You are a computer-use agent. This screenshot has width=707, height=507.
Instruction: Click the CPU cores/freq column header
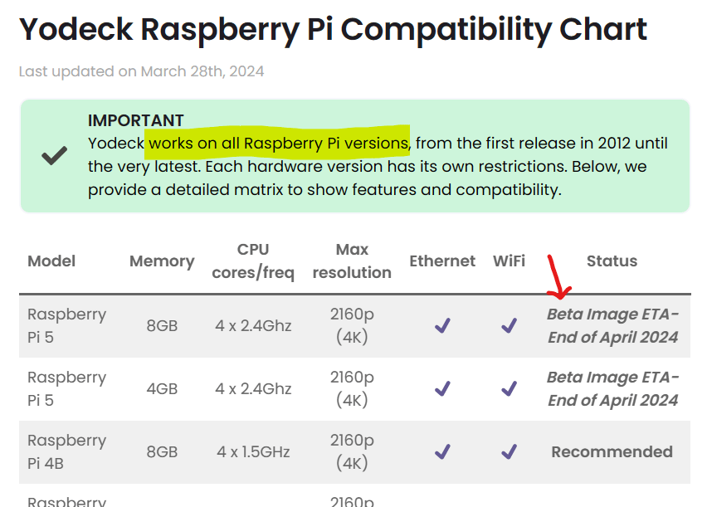[253, 261]
